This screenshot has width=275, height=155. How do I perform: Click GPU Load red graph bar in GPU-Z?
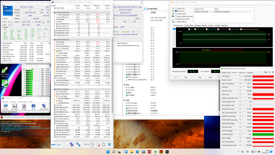pos(263,95)
